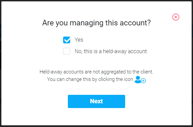Screen dimensions: 193x127
Task: Select the 'No, this is a held-away account' label
Action: tap(111, 51)
